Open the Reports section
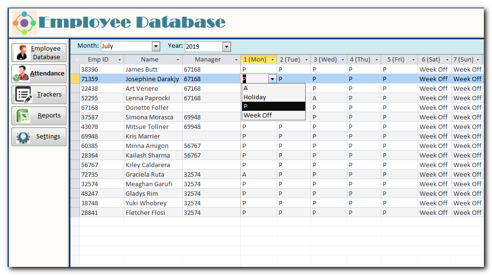Viewport: 492px width, 275px height. coord(39,116)
